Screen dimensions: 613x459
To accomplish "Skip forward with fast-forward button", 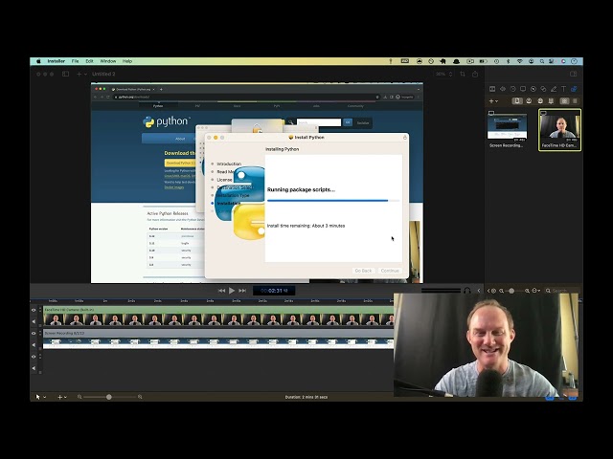I will click(242, 291).
